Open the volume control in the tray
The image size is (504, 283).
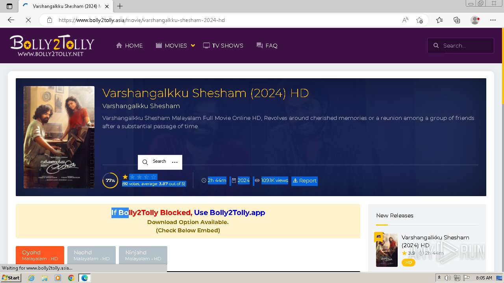(448, 278)
